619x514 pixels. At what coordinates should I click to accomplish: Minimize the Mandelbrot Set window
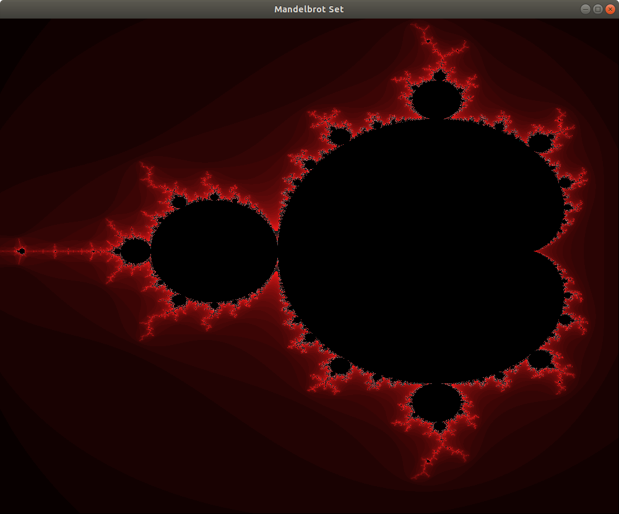586,9
